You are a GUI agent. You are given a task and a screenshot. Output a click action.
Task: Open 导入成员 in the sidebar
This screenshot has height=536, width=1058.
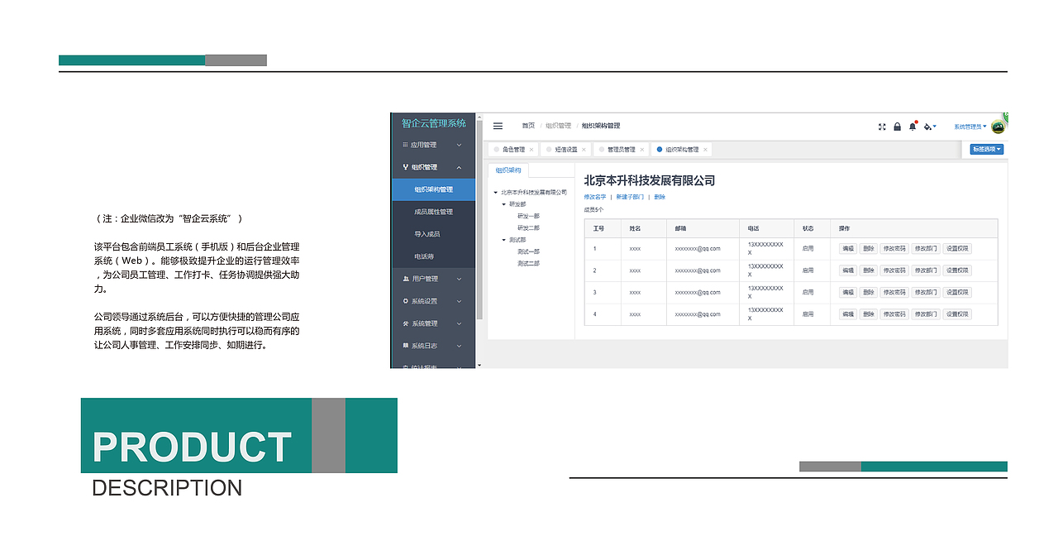tap(434, 234)
